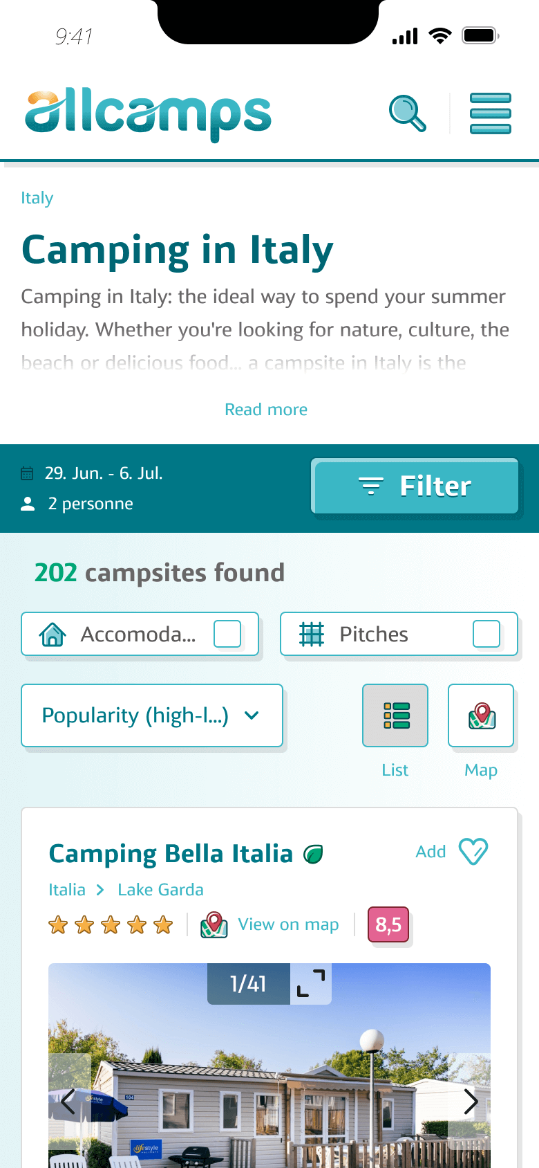
Task: Enable the Pitches checkbox
Action: pos(486,634)
